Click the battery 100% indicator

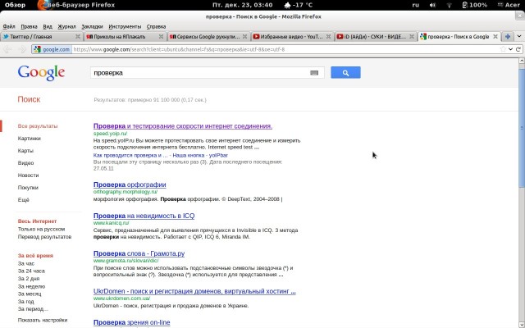475,5
